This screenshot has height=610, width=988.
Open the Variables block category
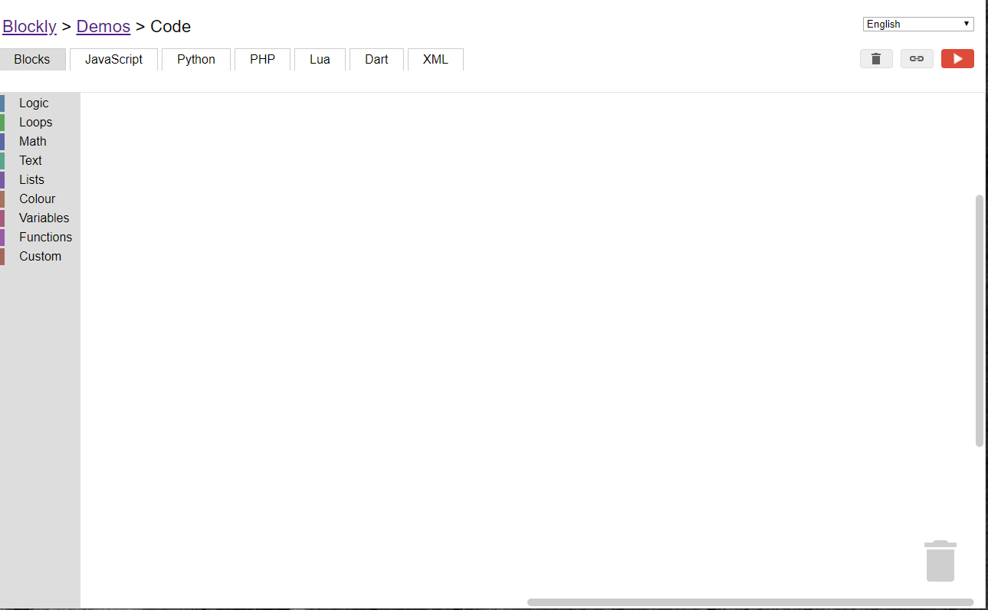[44, 218]
